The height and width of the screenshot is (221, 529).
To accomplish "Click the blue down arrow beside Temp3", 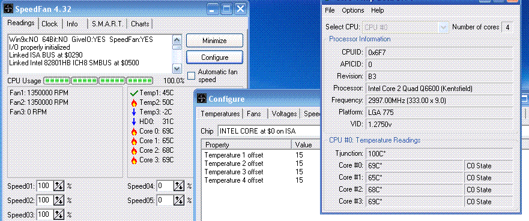I will tap(134, 112).
